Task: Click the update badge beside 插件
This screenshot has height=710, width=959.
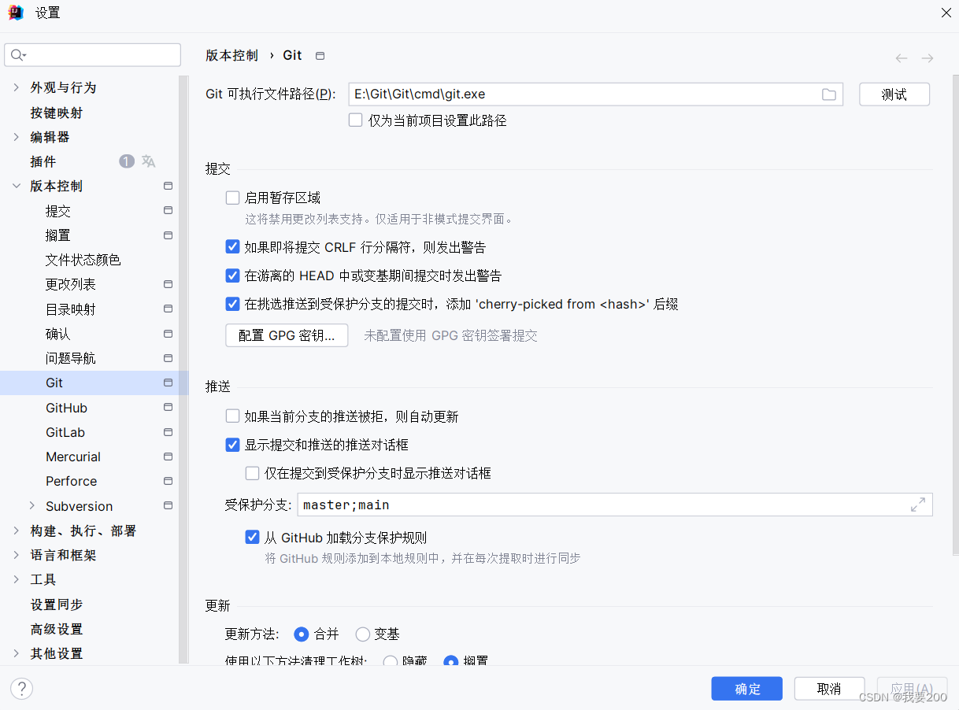Action: tap(127, 161)
